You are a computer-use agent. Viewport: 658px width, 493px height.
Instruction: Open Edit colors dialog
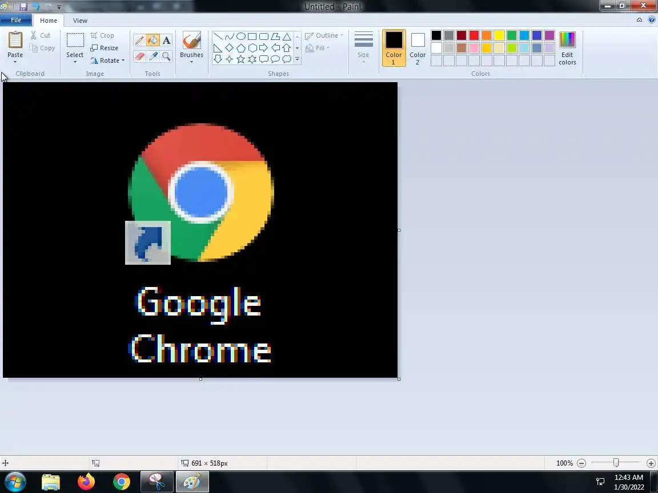coord(567,48)
